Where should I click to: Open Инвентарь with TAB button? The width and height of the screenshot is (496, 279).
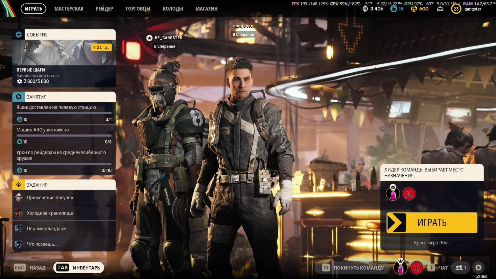pos(79,268)
